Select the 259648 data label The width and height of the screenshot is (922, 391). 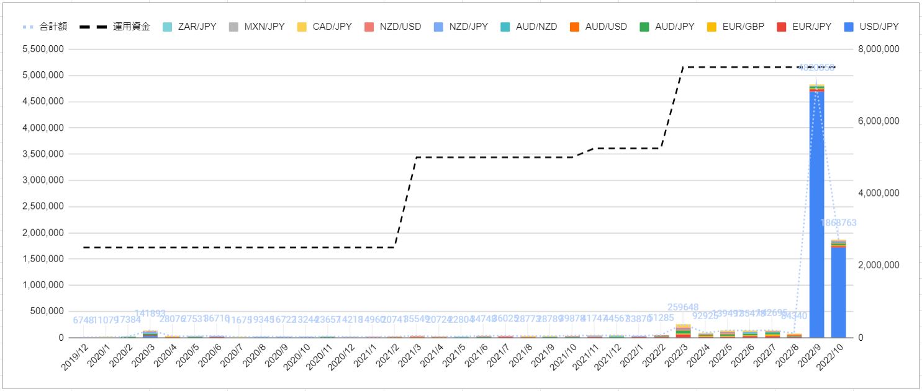click(683, 307)
